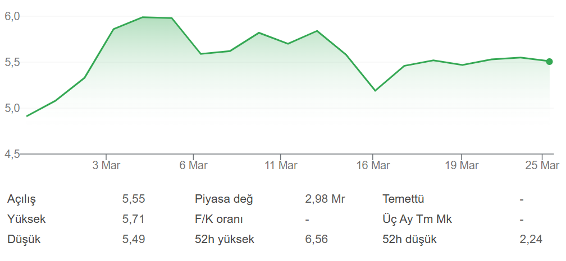Click the 19 Mar axis label

(462, 165)
